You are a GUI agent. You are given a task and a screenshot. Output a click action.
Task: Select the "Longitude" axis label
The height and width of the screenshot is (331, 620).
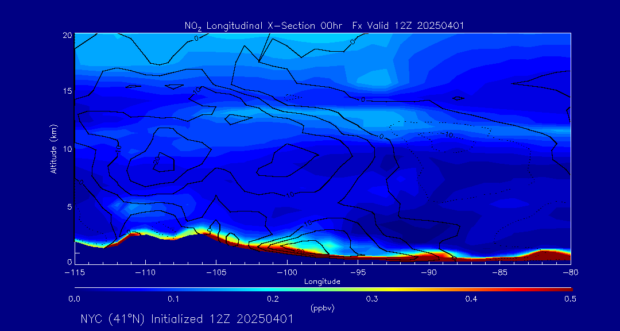tap(322, 282)
